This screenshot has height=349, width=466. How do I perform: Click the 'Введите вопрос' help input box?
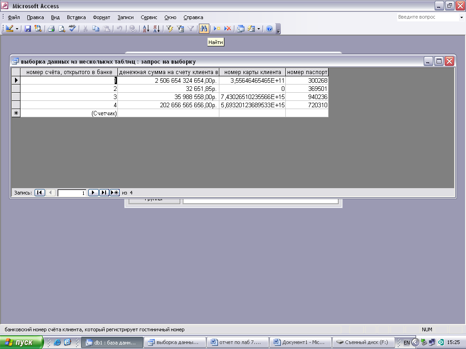[428, 17]
